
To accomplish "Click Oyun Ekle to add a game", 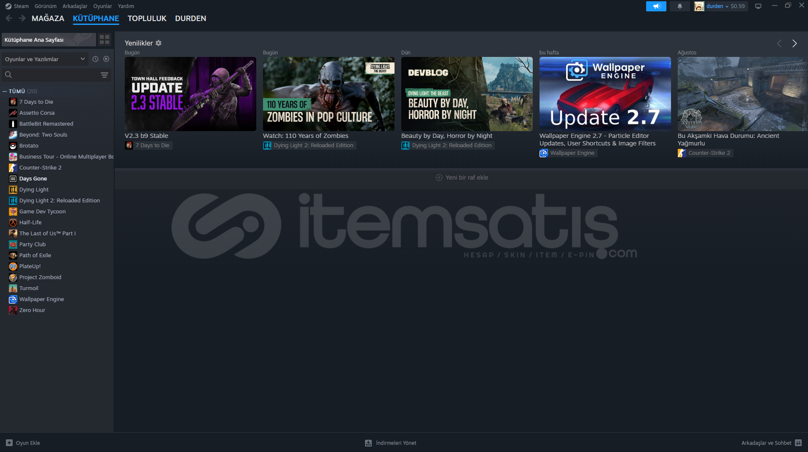I will click(23, 443).
